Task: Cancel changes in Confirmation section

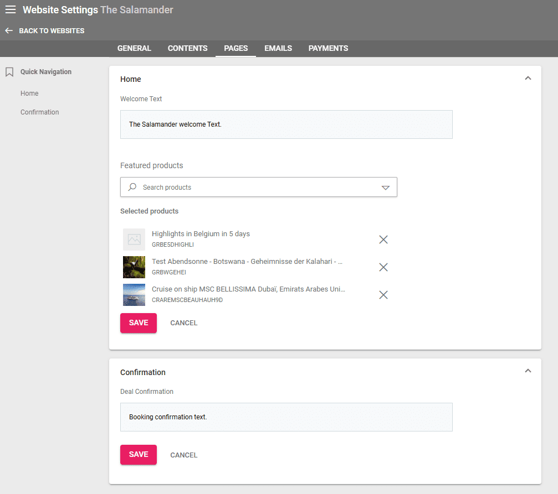Action: 183,455
